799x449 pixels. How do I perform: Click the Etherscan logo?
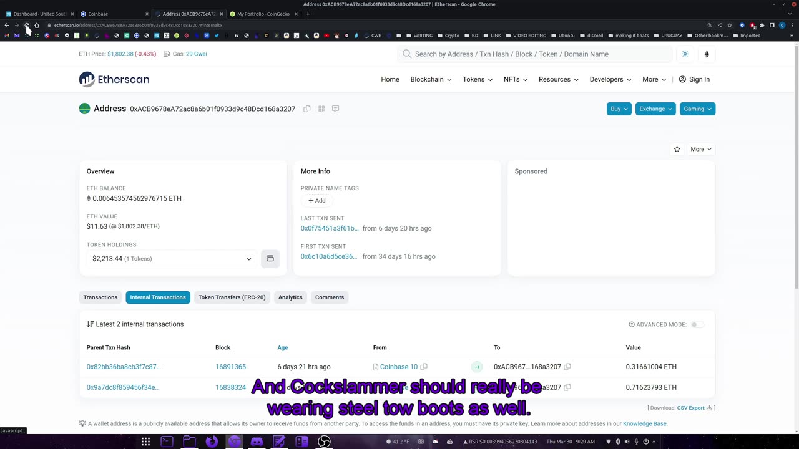pos(114,79)
